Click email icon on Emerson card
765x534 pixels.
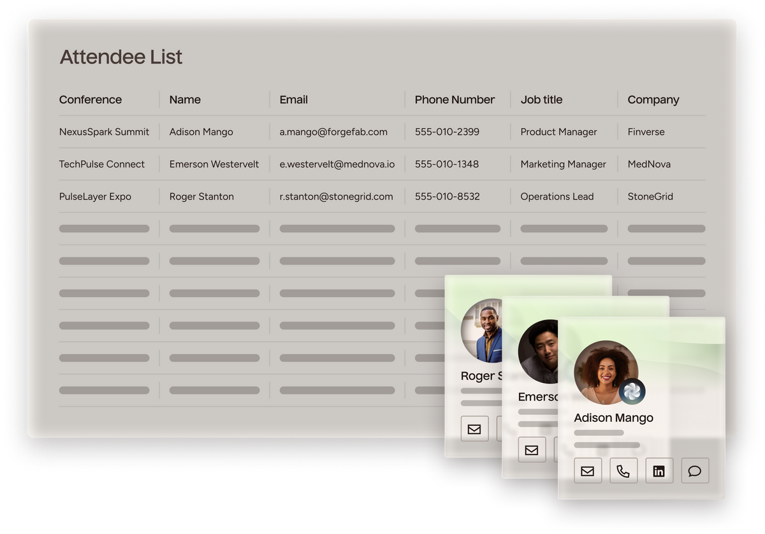[532, 451]
